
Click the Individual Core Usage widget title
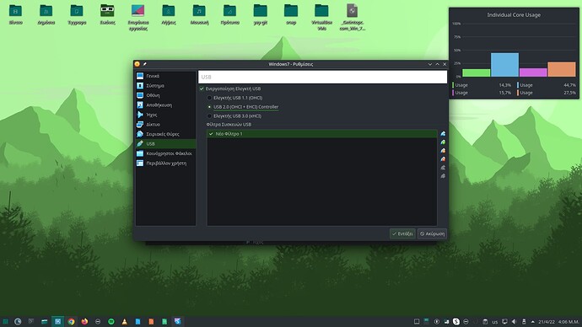coord(514,15)
